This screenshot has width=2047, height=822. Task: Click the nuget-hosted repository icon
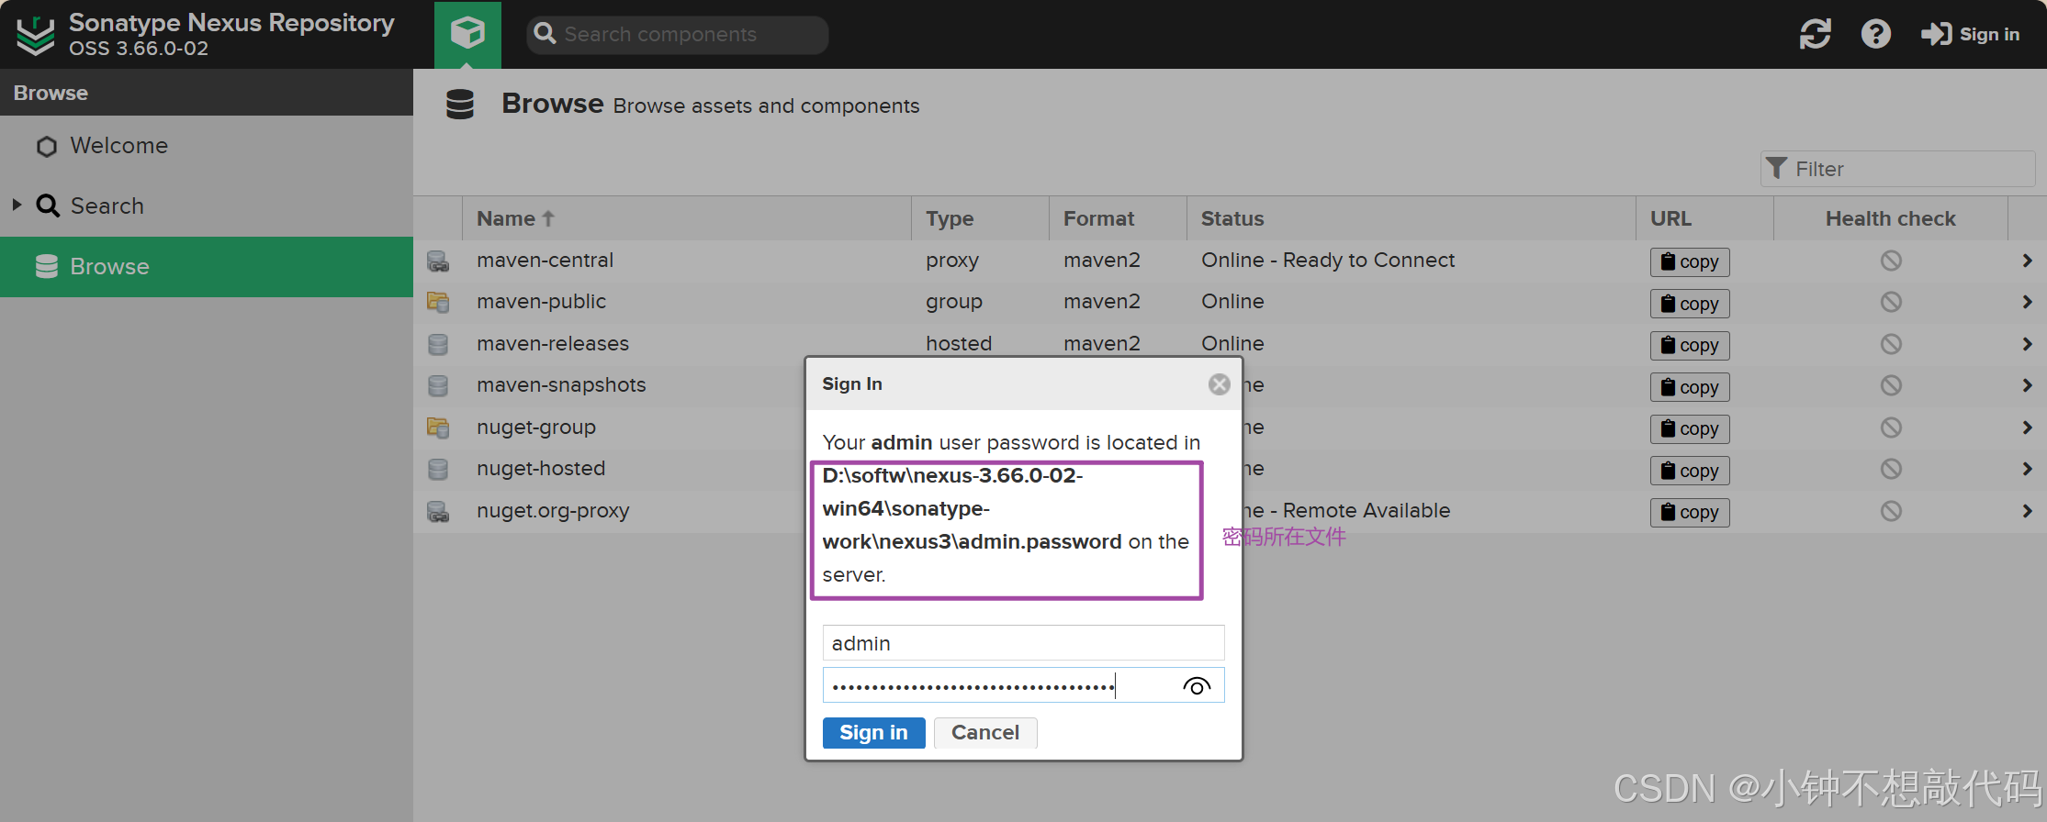pos(438,469)
